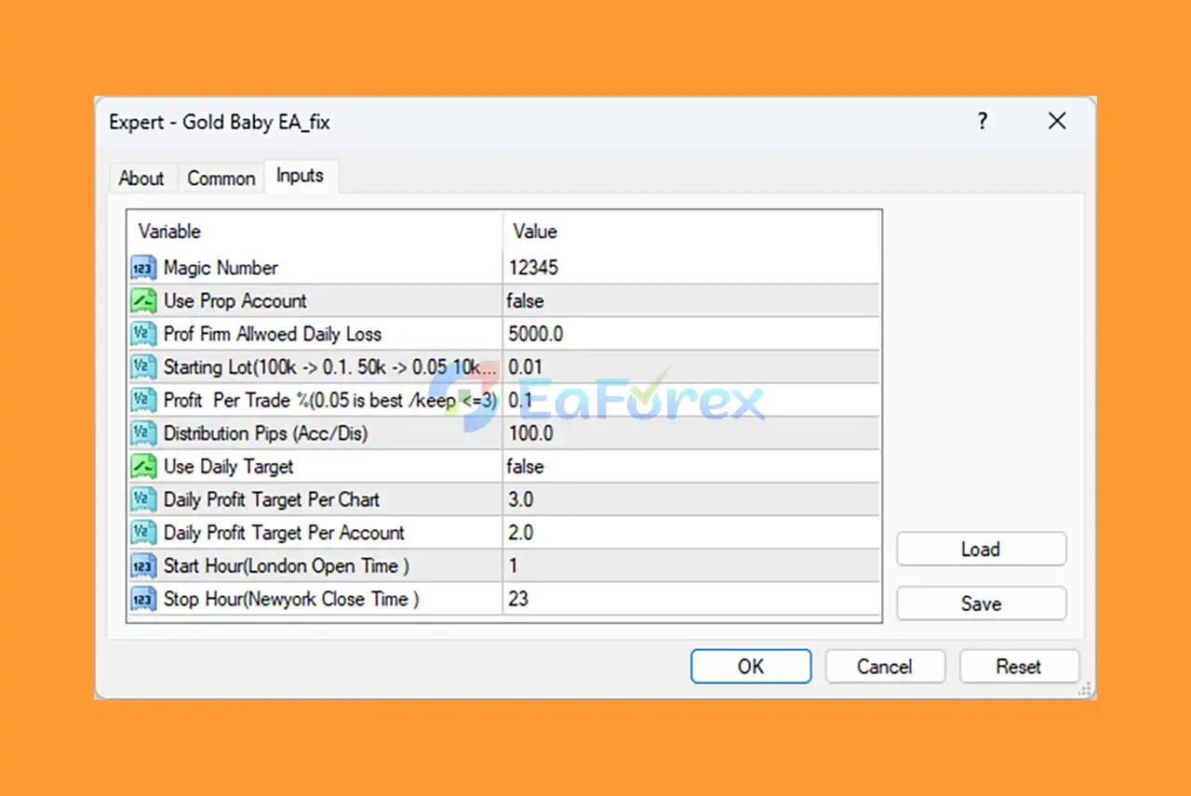Save the current inputs to file
Image resolution: width=1191 pixels, height=796 pixels.
[x=981, y=604]
